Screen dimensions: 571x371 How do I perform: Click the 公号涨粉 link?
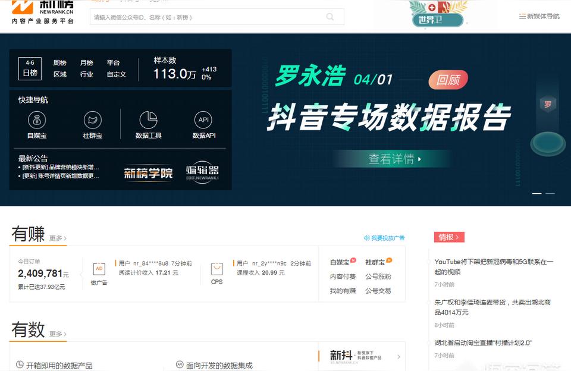pos(378,276)
